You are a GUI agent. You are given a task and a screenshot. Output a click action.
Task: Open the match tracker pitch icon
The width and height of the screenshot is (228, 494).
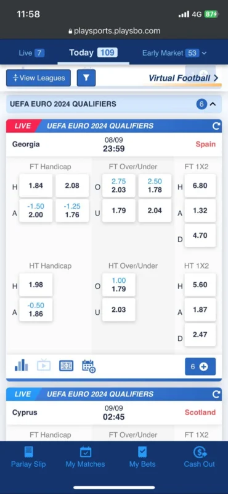click(x=66, y=366)
